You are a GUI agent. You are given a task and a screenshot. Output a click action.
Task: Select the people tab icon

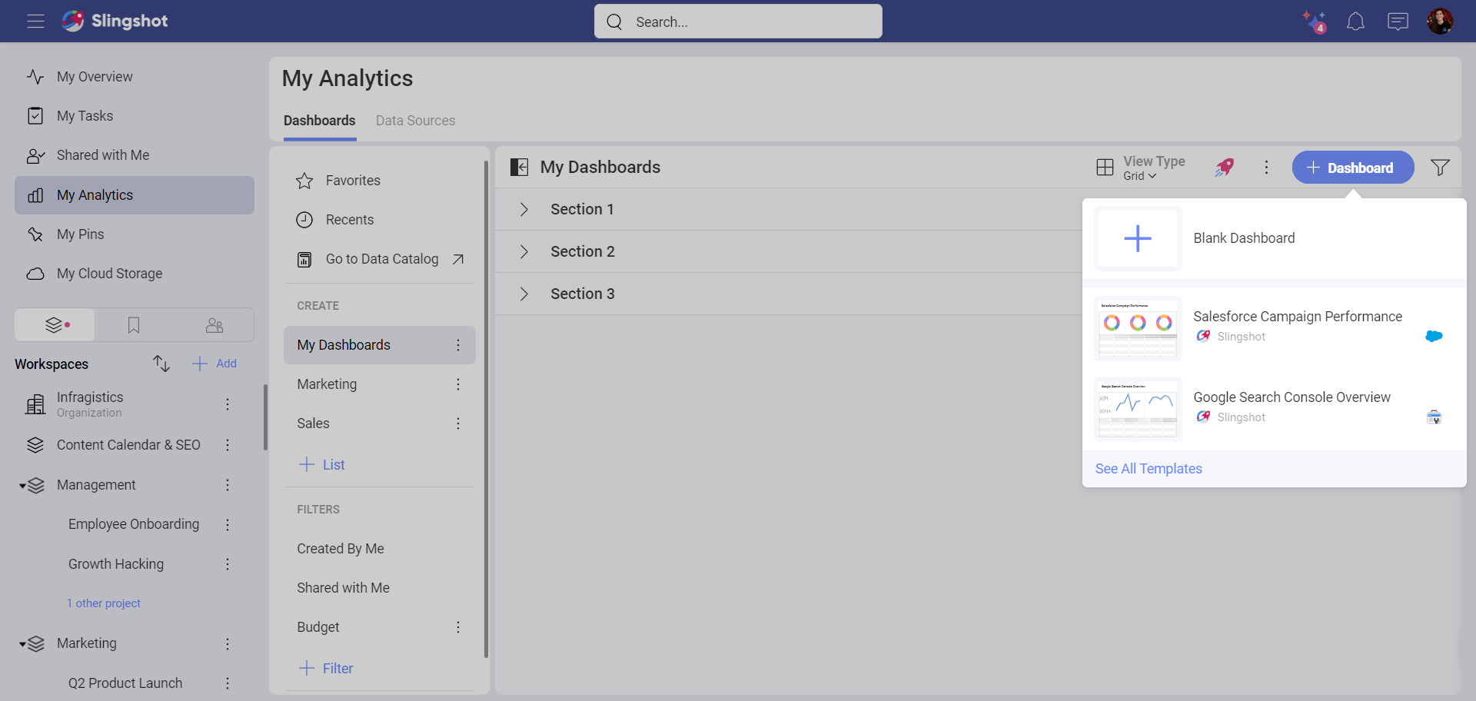(214, 325)
